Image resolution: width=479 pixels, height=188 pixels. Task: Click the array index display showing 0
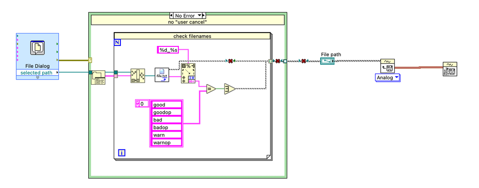143,104
